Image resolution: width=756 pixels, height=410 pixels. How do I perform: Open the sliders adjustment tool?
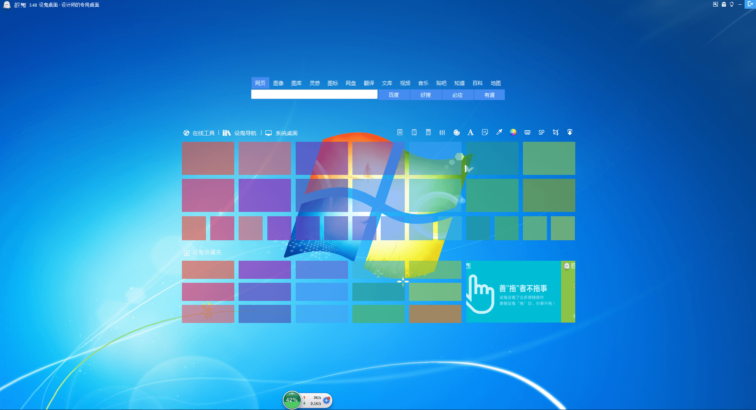coord(442,133)
